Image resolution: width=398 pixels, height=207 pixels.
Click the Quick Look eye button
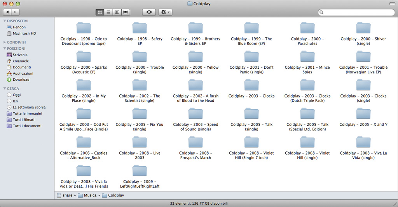(x=149, y=12)
